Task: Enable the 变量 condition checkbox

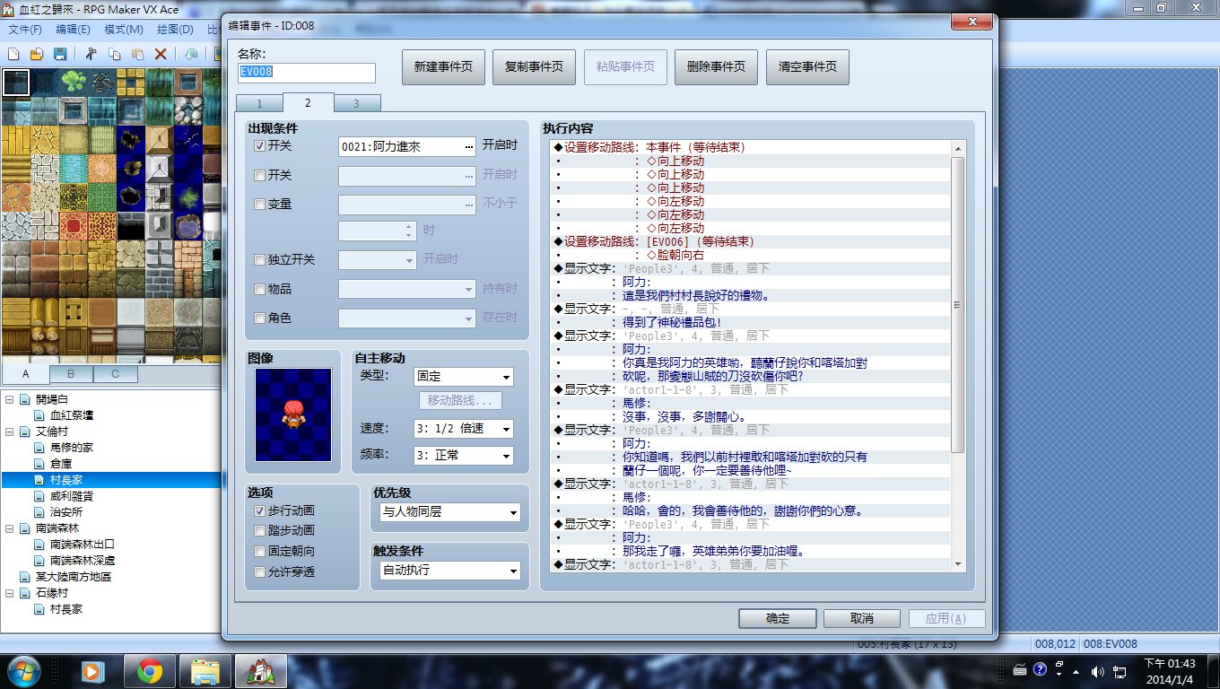Action: coord(260,204)
